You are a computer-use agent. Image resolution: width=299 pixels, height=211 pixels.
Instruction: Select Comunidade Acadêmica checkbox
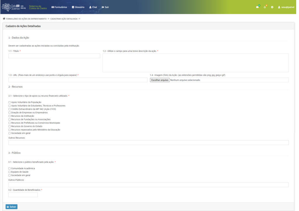pos(10,169)
